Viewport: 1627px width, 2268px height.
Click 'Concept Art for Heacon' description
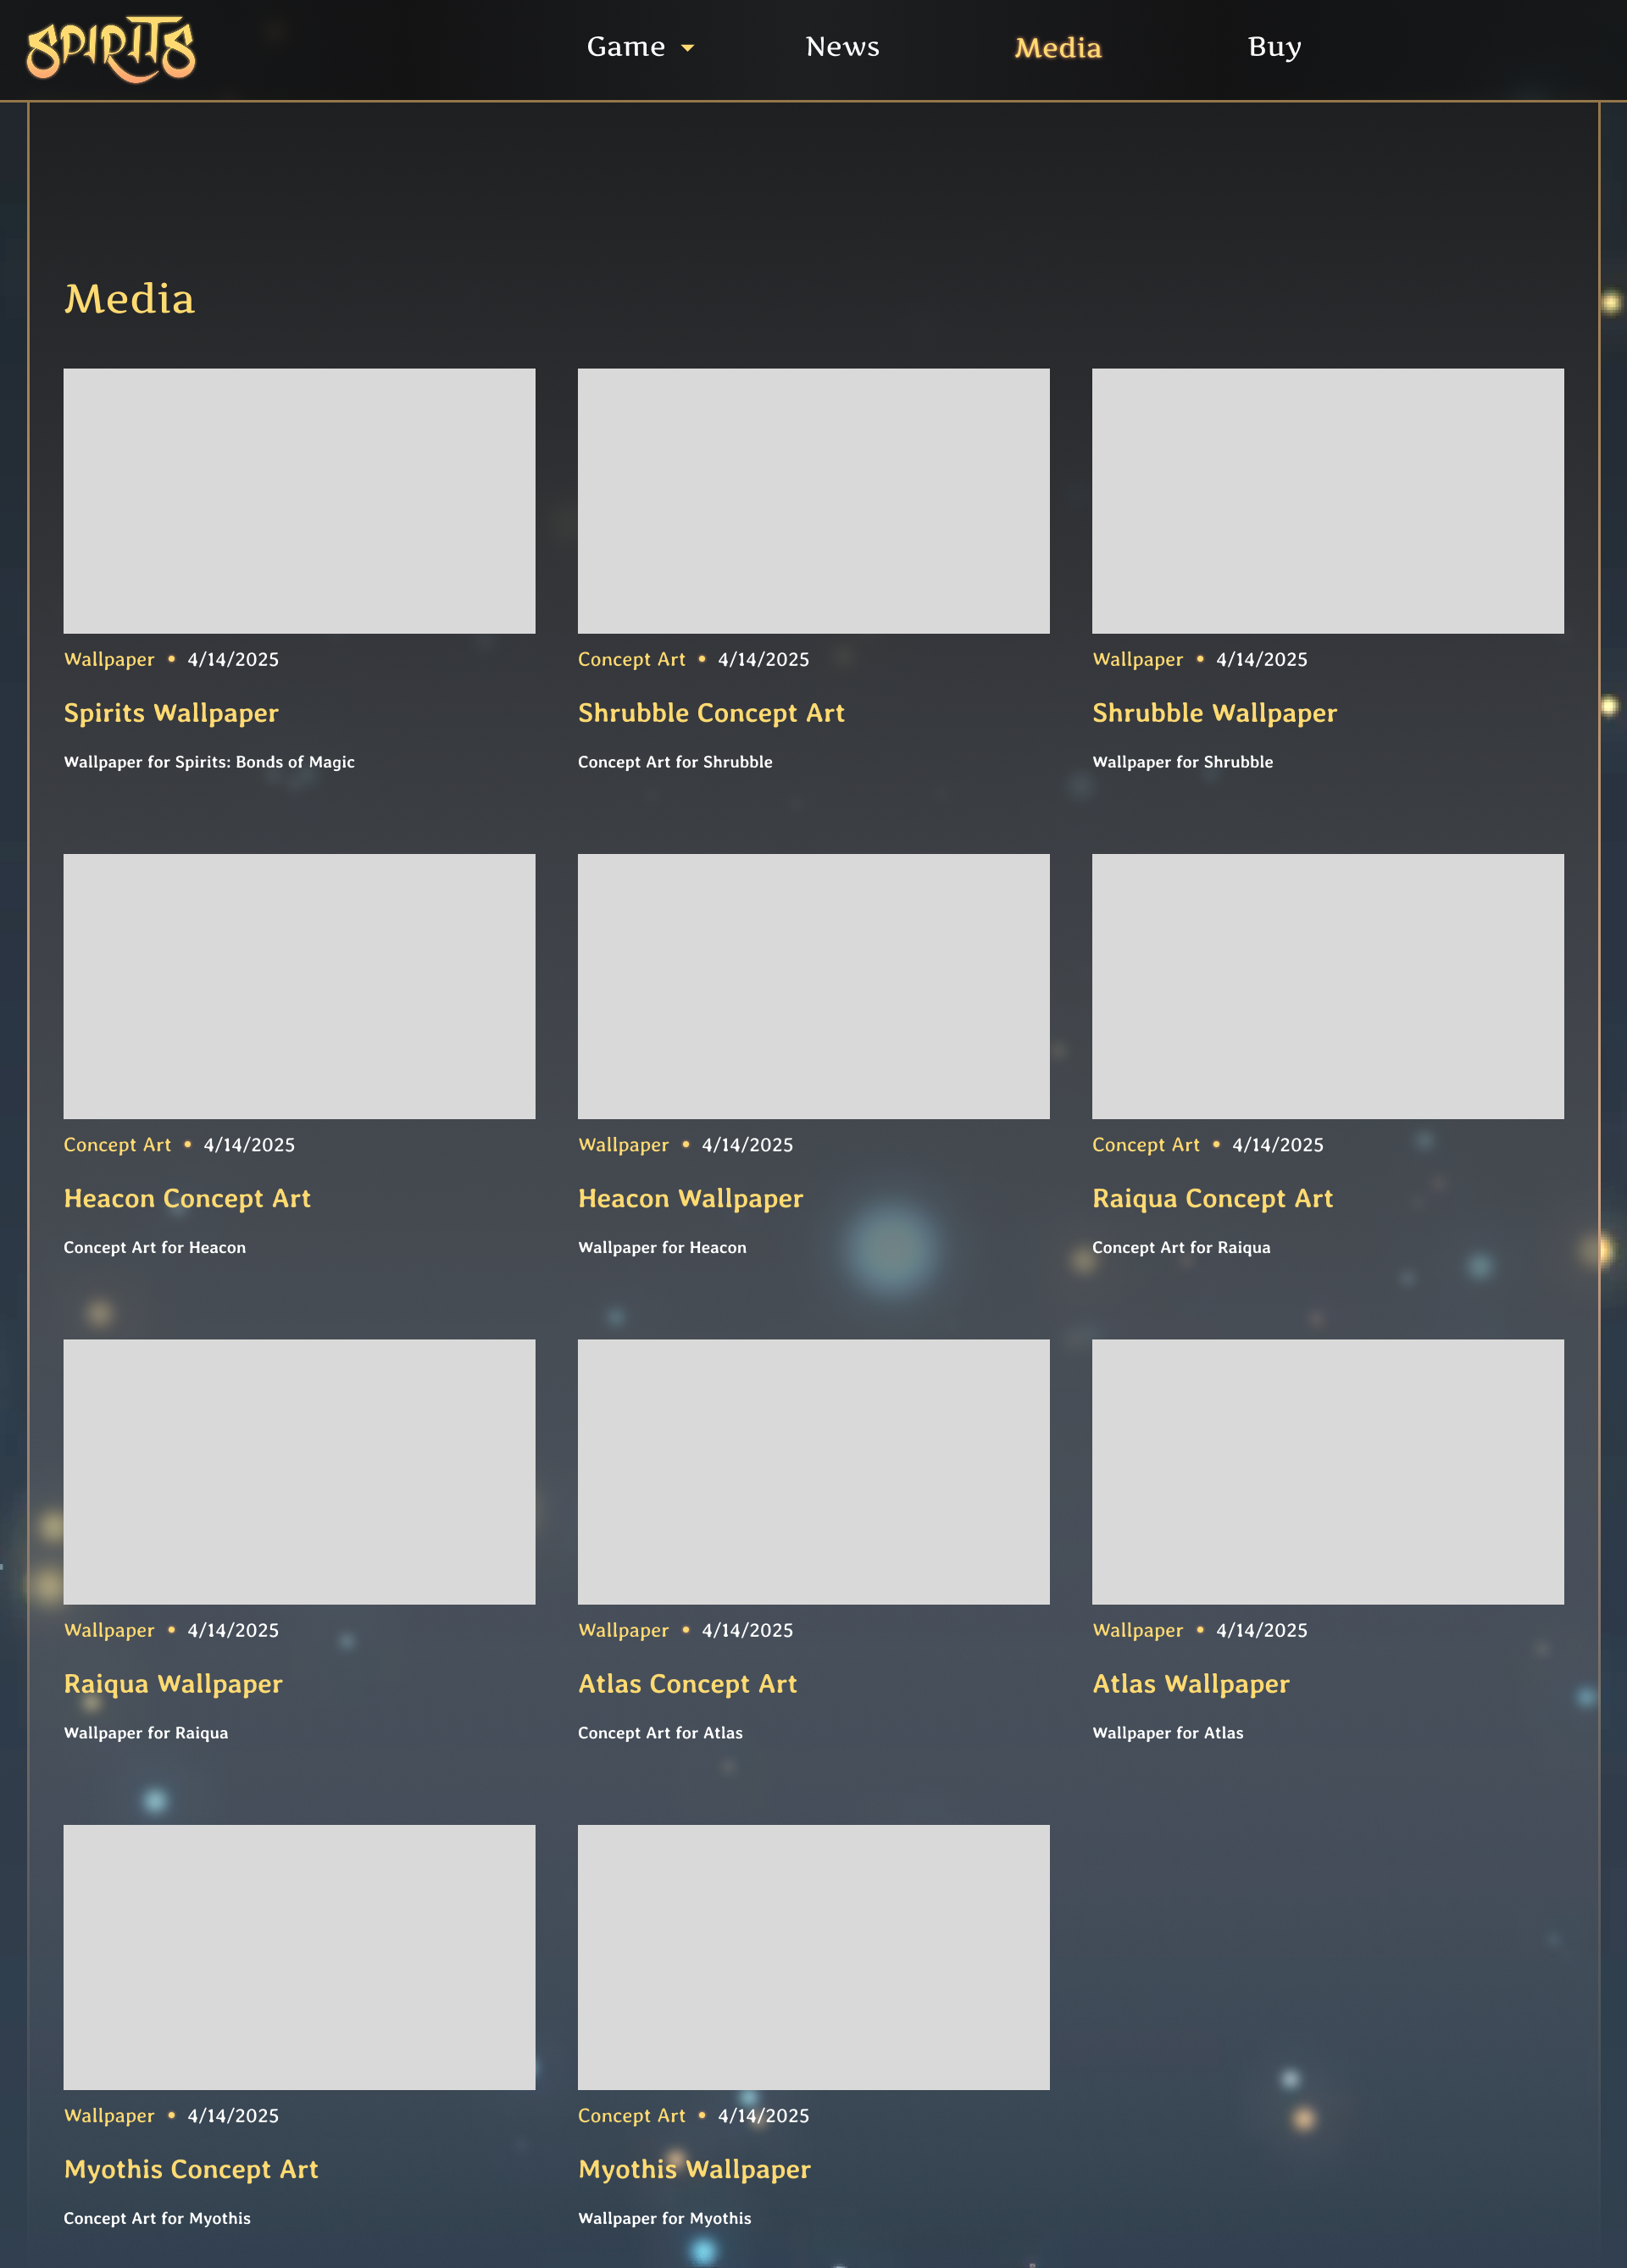pyautogui.click(x=154, y=1248)
